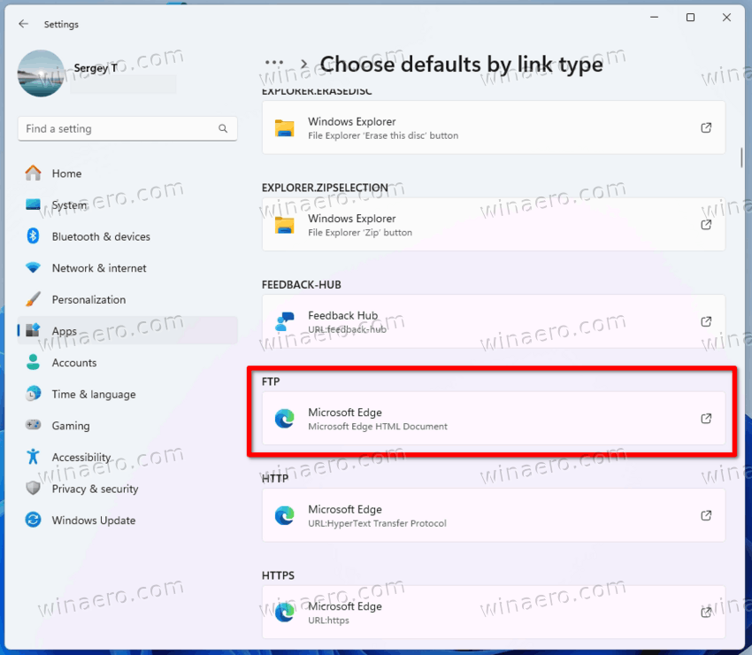
Task: Click the HTTP section heading
Action: pos(275,478)
